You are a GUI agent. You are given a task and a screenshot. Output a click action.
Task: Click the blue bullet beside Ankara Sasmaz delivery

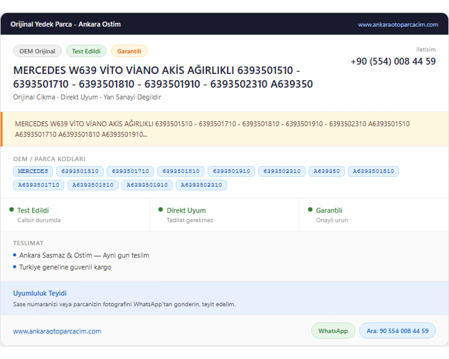15,255
